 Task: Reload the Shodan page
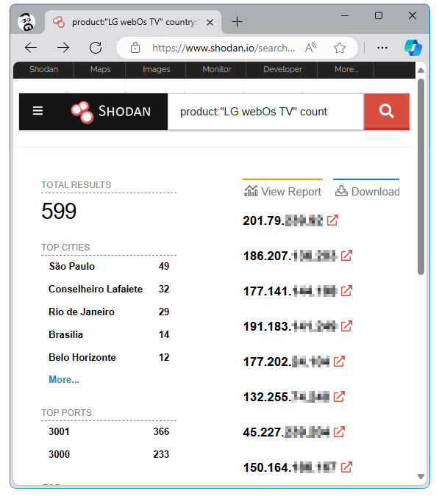pos(96,48)
